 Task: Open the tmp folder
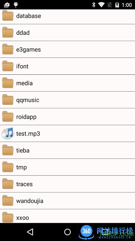coord(67,167)
